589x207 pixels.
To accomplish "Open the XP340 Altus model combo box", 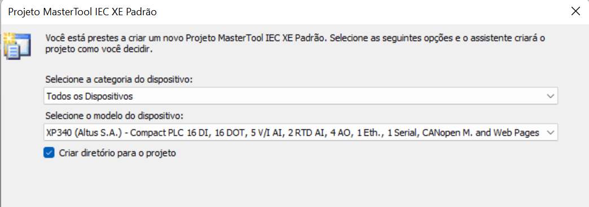I will [301, 133].
